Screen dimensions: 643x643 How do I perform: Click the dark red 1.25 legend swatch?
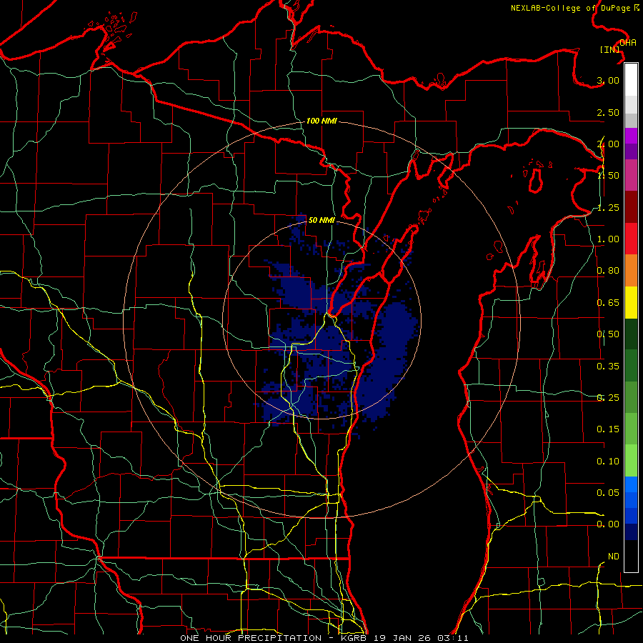point(631,207)
